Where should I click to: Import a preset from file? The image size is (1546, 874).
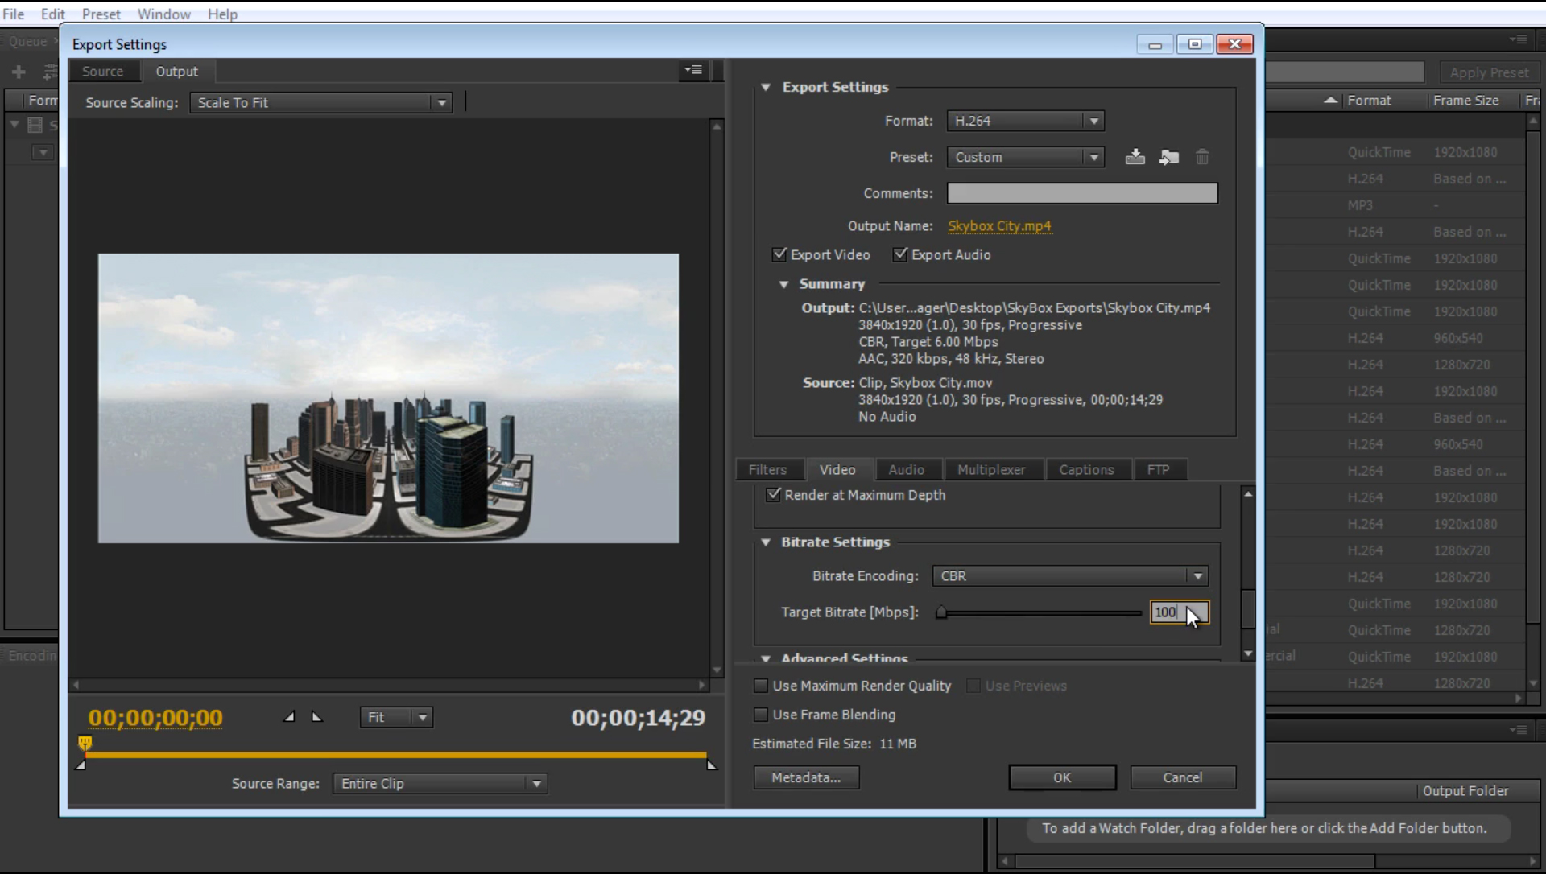click(x=1169, y=157)
